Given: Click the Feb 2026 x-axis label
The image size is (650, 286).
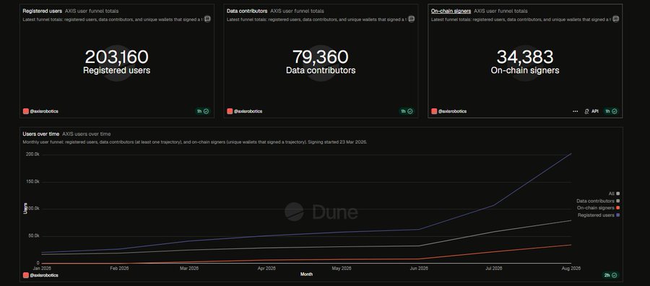Looking at the screenshot, I should click(119, 268).
